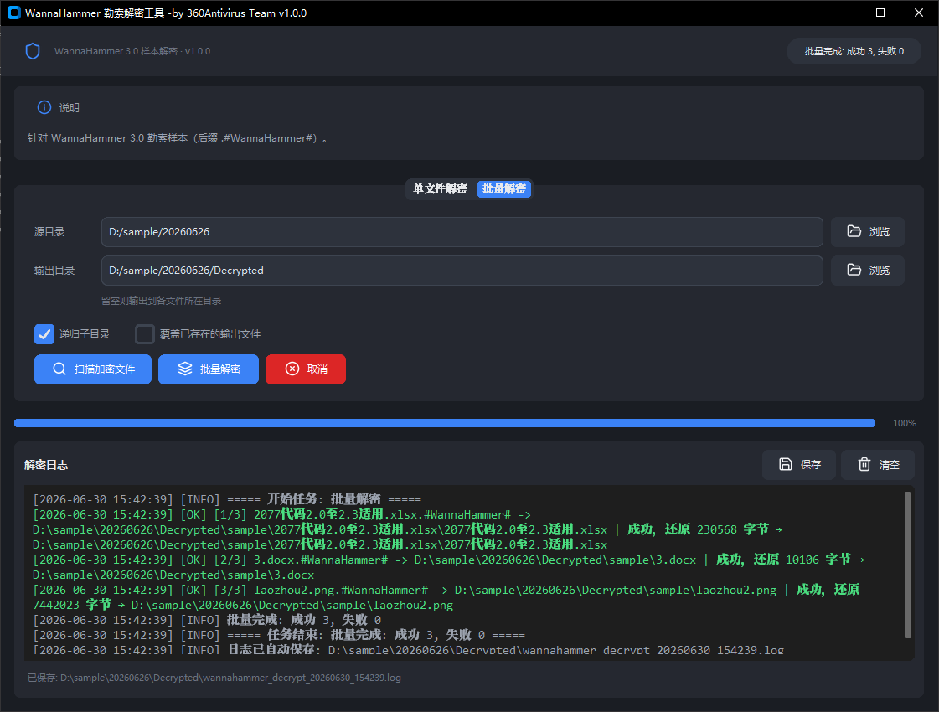The height and width of the screenshot is (712, 939).
Task: Maximize the WannaHammer window
Action: point(880,13)
